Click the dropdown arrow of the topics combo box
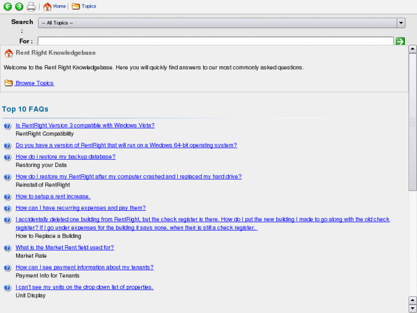Screen dimensions: 417x313 401,23
